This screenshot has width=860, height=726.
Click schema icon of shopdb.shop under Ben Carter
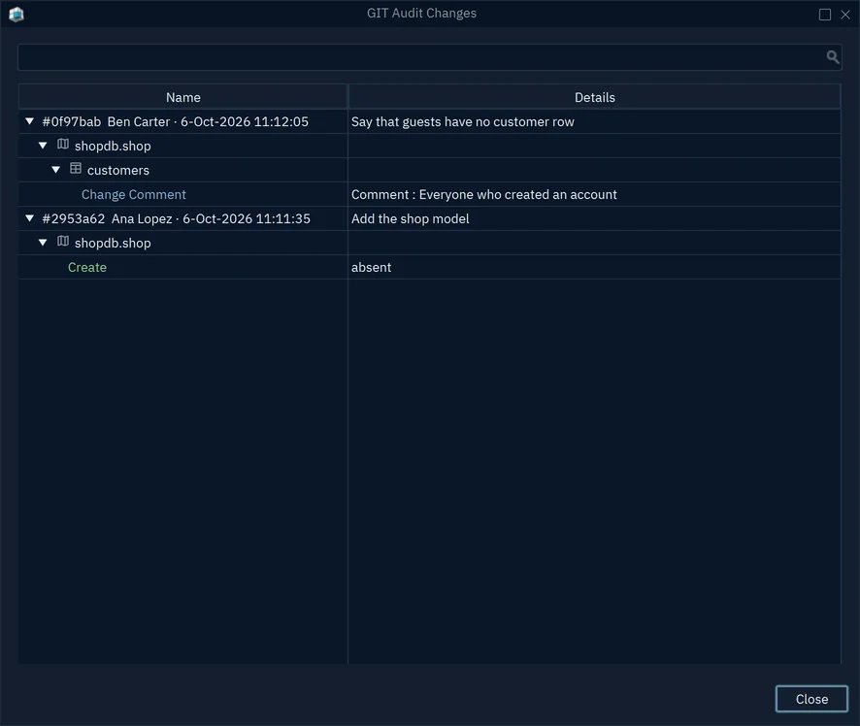click(63, 145)
